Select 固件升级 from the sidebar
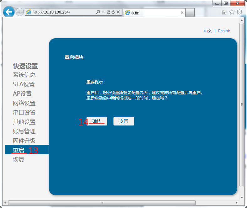Viewport: 247px width, 208px height. coord(24,141)
